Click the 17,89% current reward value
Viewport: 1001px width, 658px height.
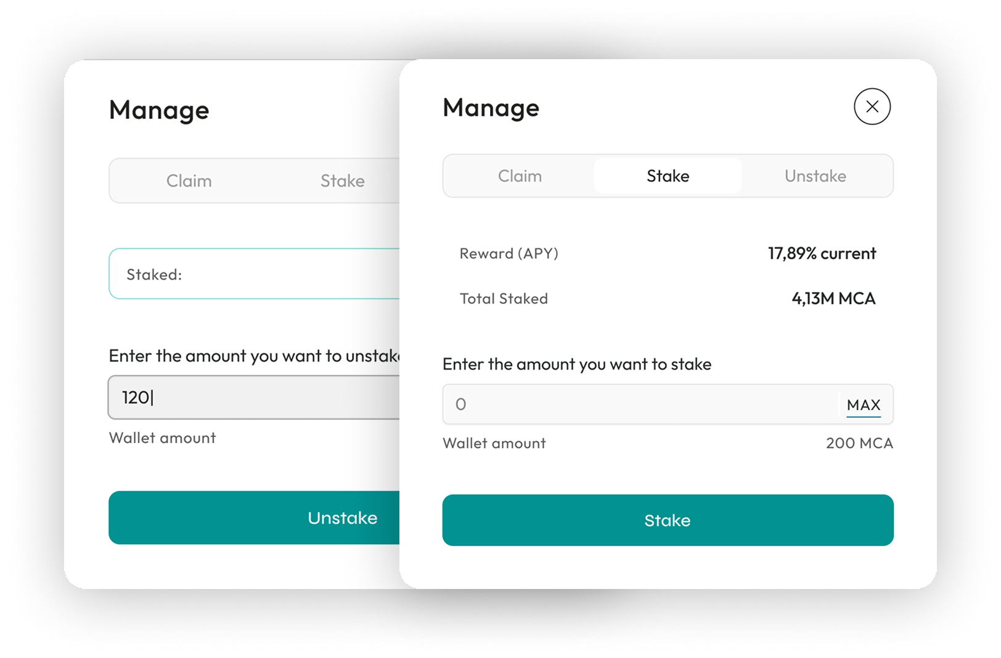pos(822,254)
